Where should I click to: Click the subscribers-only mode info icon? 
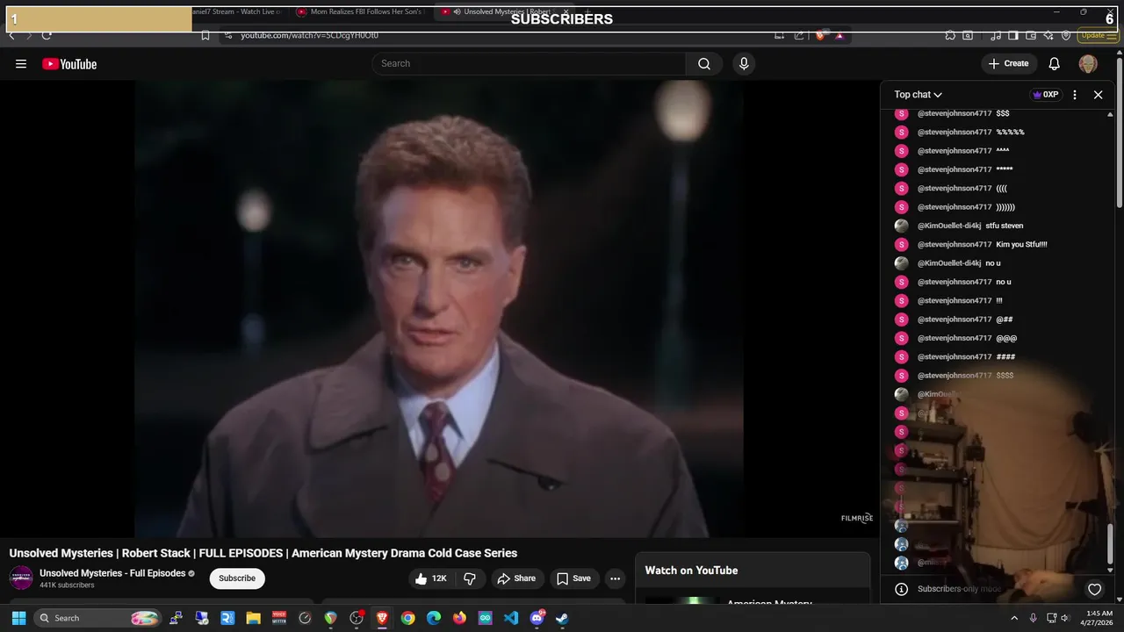[x=901, y=589]
